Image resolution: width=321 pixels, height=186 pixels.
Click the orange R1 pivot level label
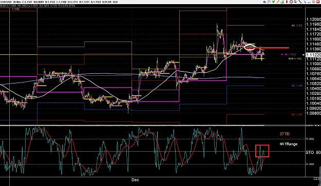click(x=297, y=26)
